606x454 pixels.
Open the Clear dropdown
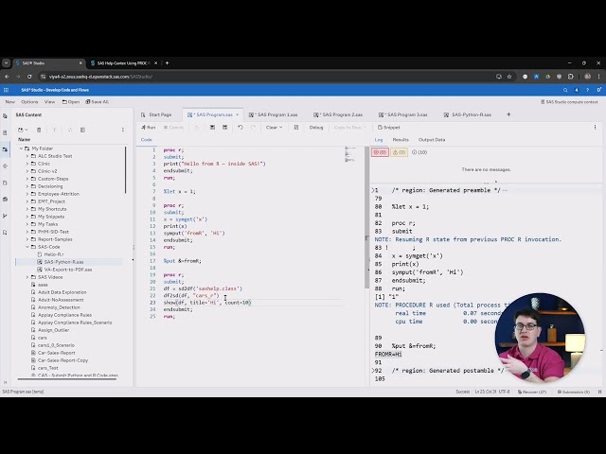click(x=274, y=128)
